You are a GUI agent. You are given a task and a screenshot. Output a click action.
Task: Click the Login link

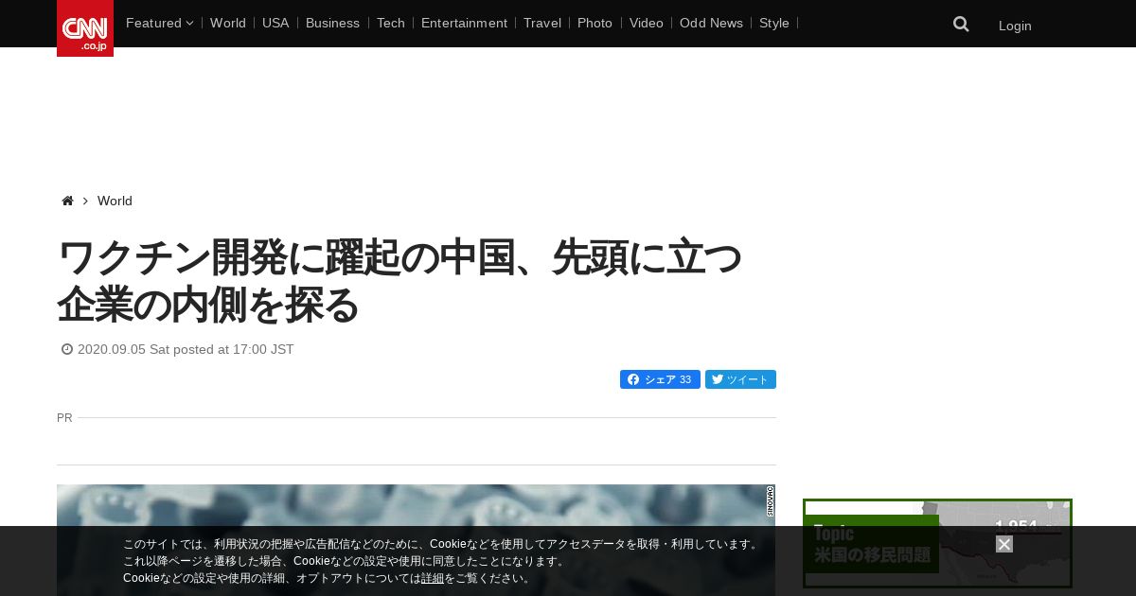[x=1015, y=26]
